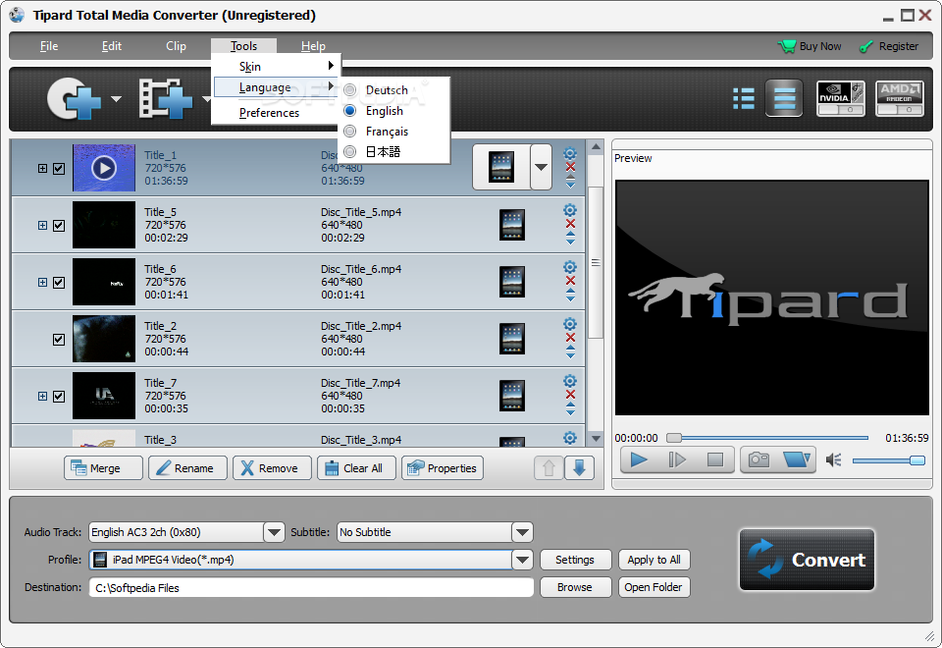Click the Register link
Viewport: 942px width, 648px height.
point(889,46)
